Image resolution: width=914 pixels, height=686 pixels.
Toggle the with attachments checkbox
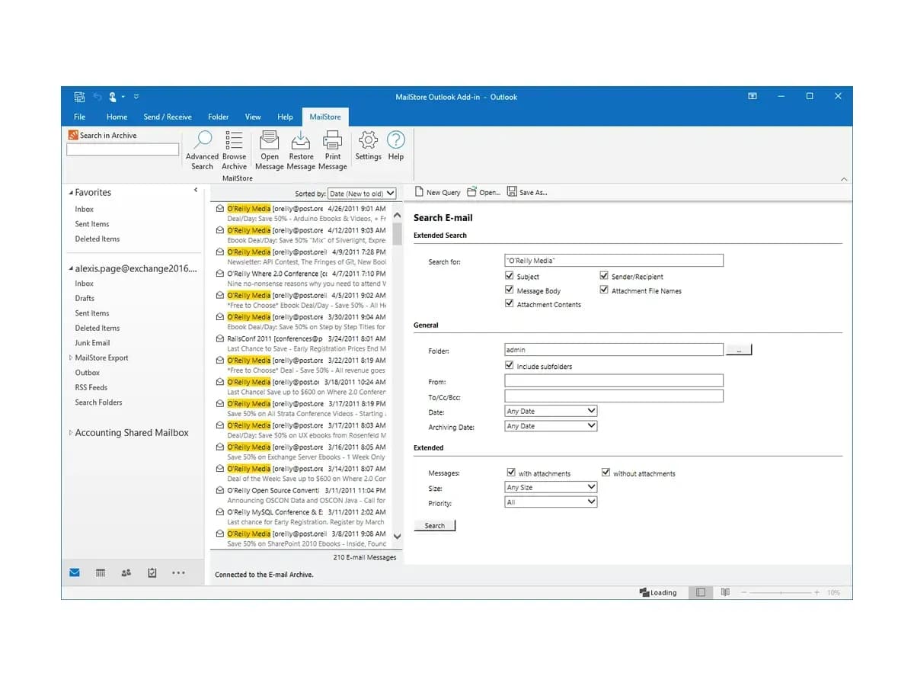511,473
